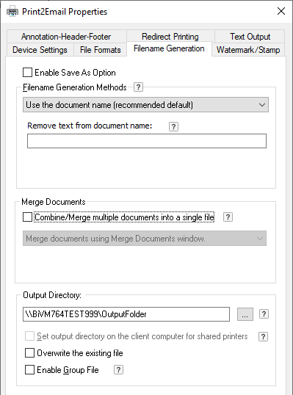Open help for Remove text from document name

tap(173, 126)
